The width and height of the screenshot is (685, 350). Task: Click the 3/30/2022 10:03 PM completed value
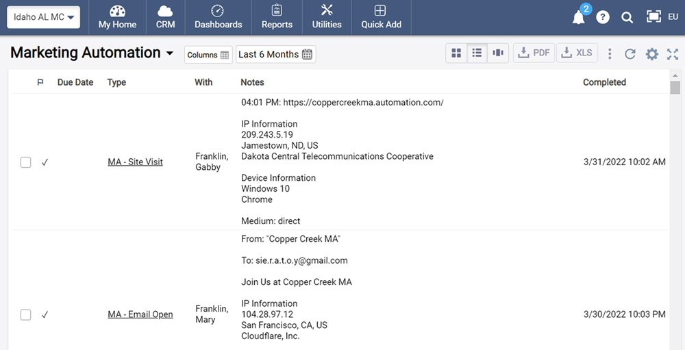(624, 314)
